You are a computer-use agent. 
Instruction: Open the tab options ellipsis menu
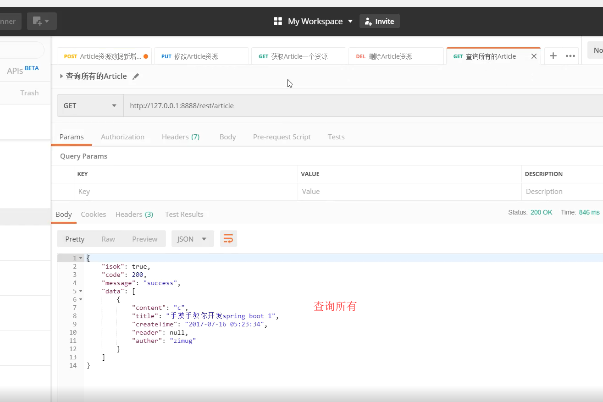coord(570,56)
